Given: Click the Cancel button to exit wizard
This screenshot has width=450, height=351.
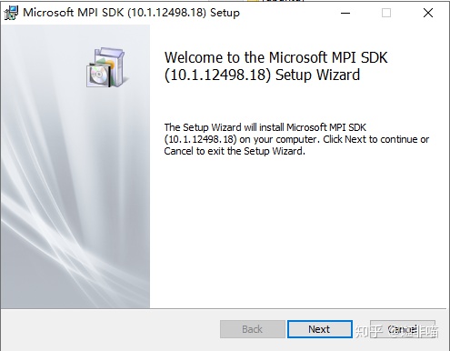Looking at the screenshot, I should 403,329.
